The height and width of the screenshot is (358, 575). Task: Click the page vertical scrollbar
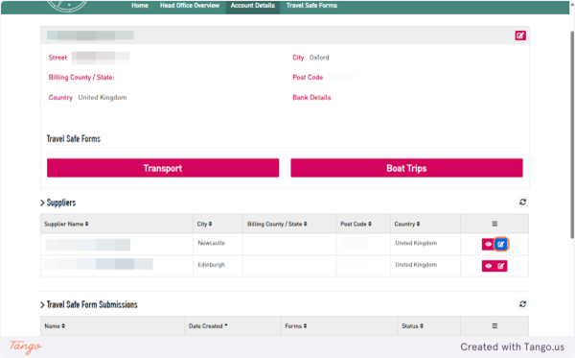(x=572, y=135)
